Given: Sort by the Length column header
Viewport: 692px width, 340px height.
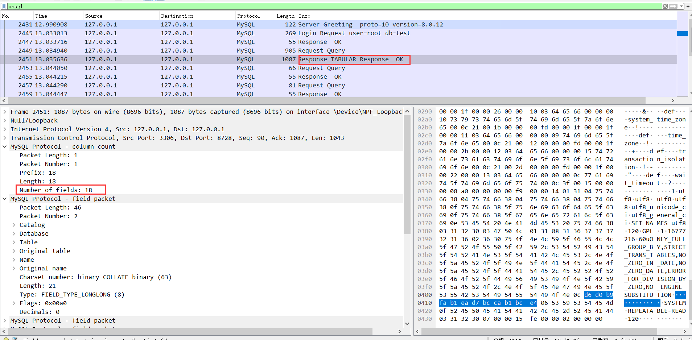Looking at the screenshot, I should (286, 16).
